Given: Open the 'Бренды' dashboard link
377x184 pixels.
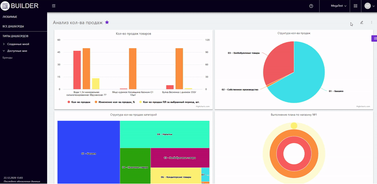Looking at the screenshot, I should pyautogui.click(x=7, y=58).
